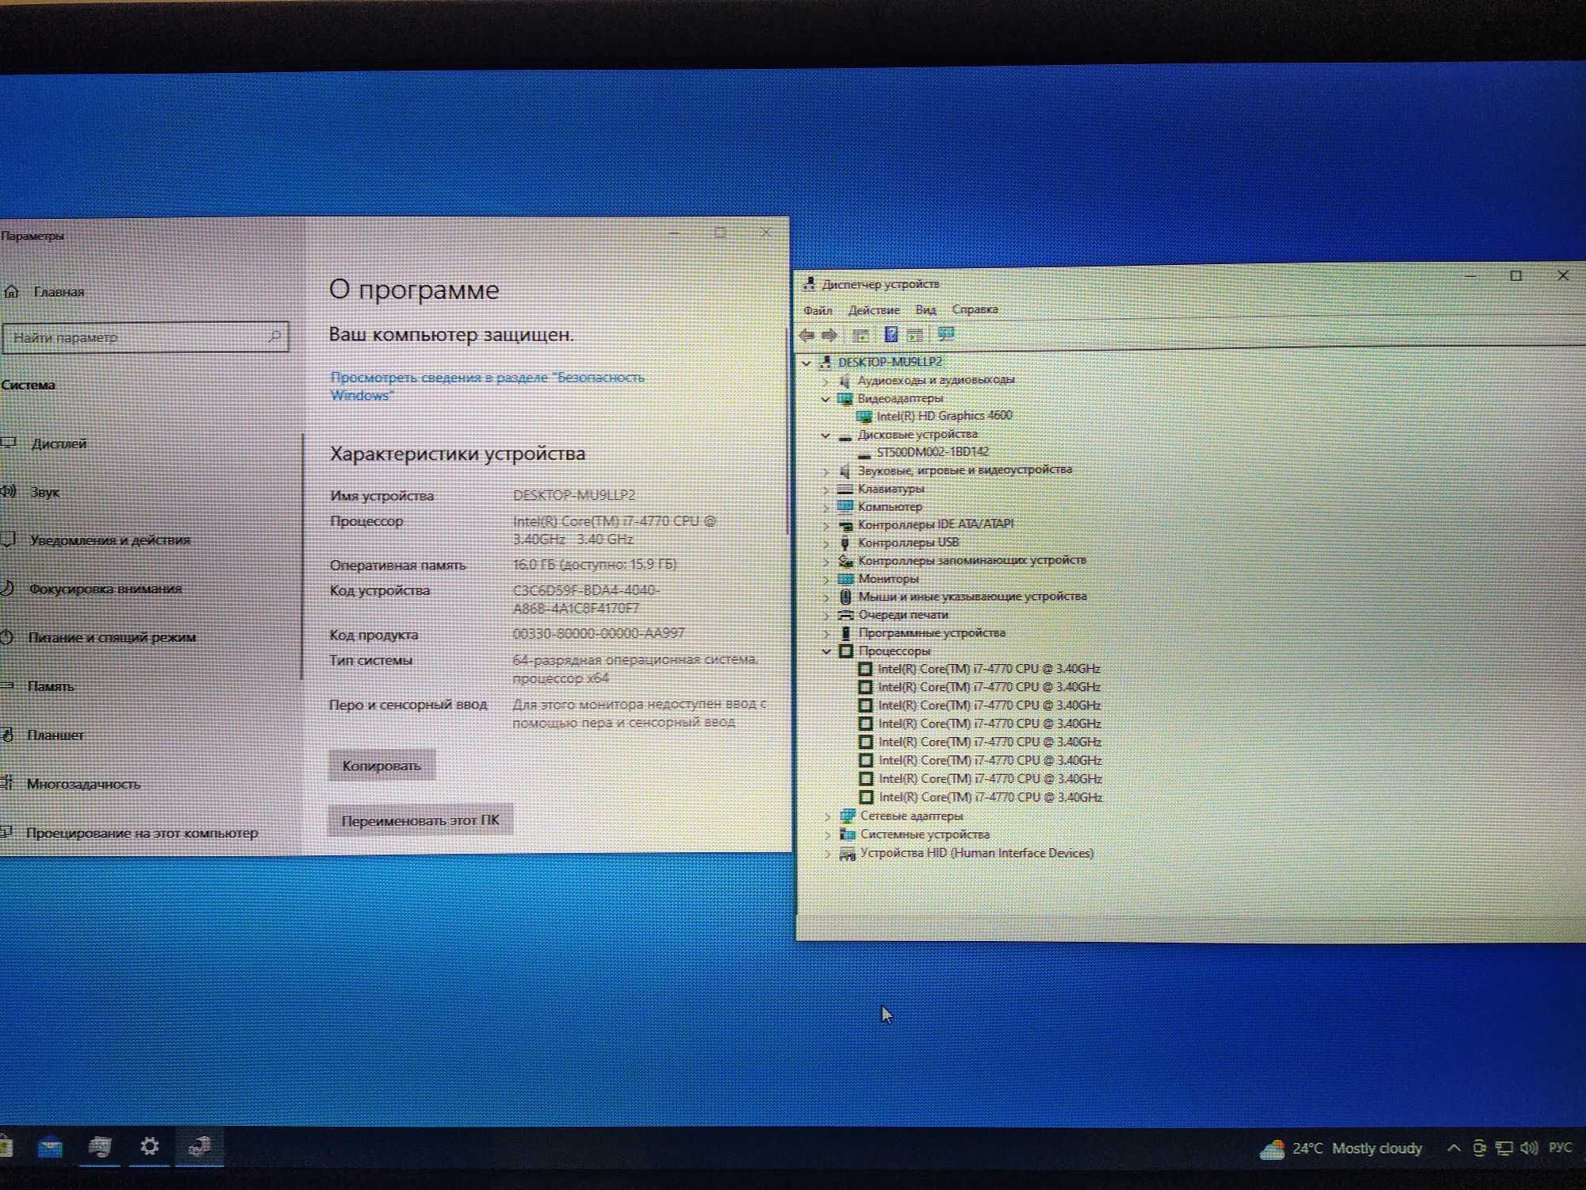This screenshot has width=1586, height=1190.
Task: Expand Аудиовходы и аудиовыходы category
Action: [826, 381]
